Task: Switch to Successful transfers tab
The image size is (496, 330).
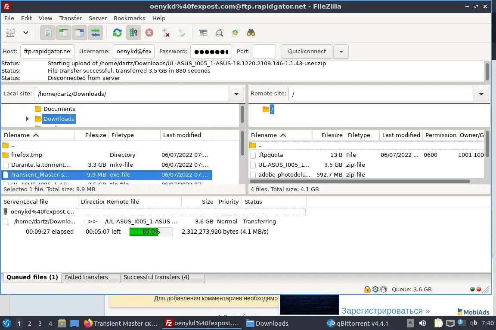Action: [x=162, y=277]
